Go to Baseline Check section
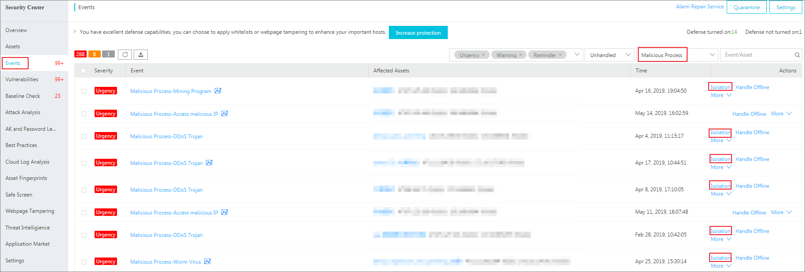805x272 pixels. pos(23,96)
